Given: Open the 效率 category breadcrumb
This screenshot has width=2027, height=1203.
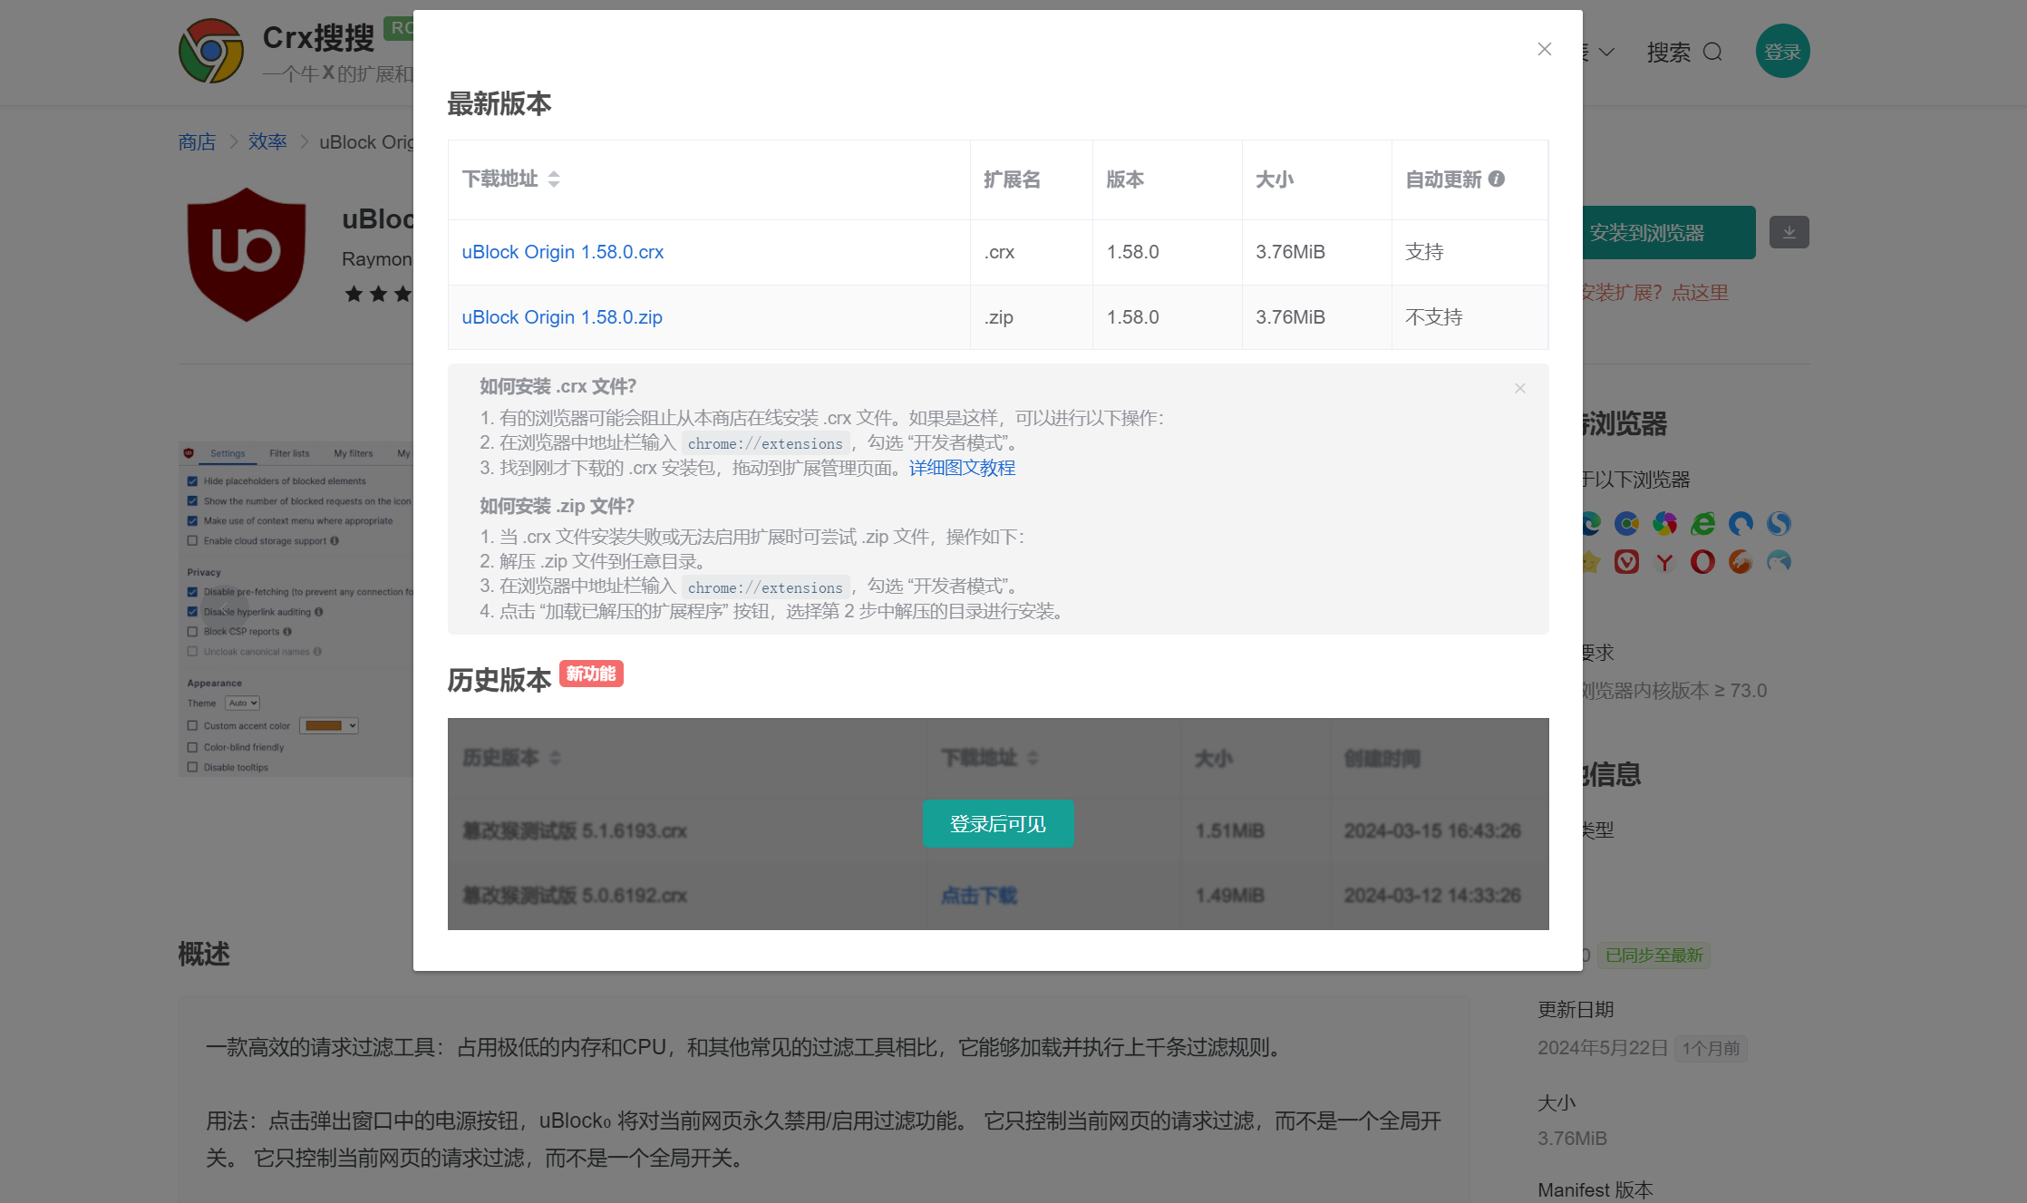Looking at the screenshot, I should [x=267, y=142].
